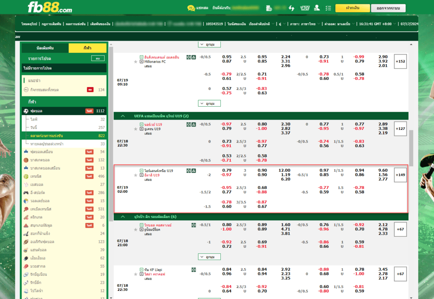
Task: Open the โบนัสของฉัน bonus link
Action: [236, 24]
